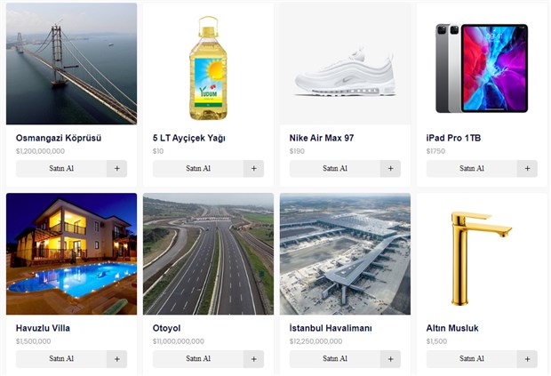
Task: Add another Otoyol using plus icon
Action: 253,359
